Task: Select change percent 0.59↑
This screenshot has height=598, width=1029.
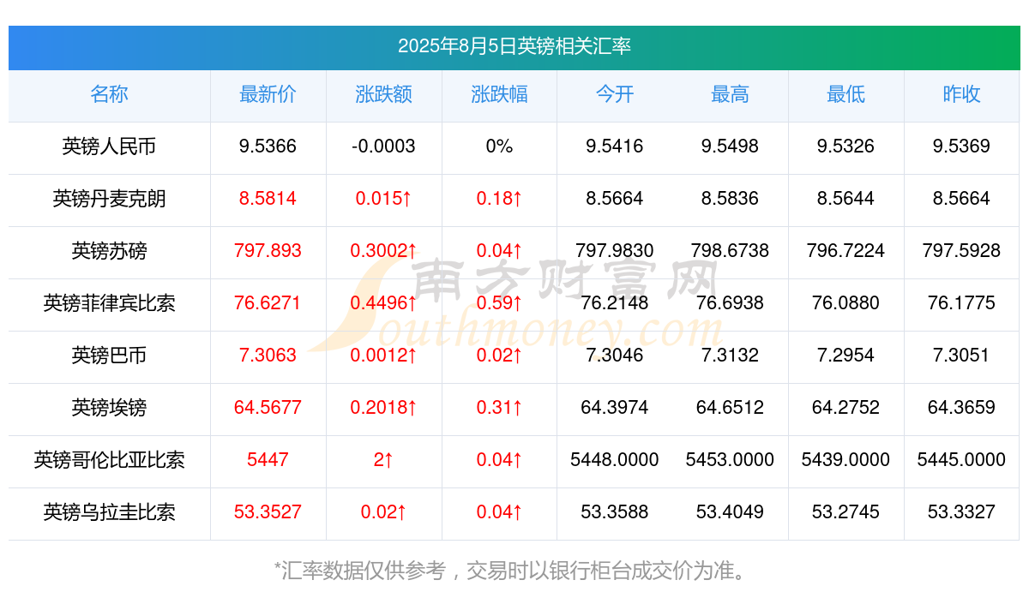Action: click(x=499, y=303)
